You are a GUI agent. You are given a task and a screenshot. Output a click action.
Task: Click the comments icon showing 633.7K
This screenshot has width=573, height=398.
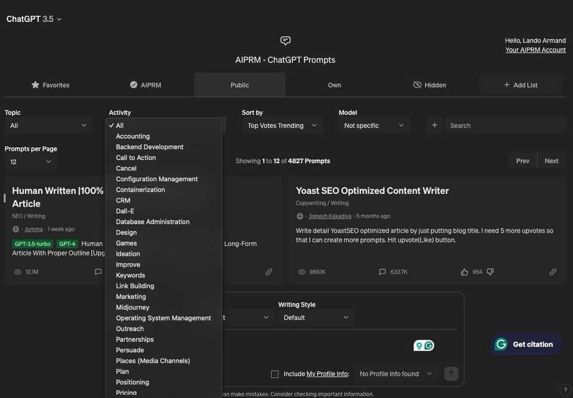coord(382,272)
